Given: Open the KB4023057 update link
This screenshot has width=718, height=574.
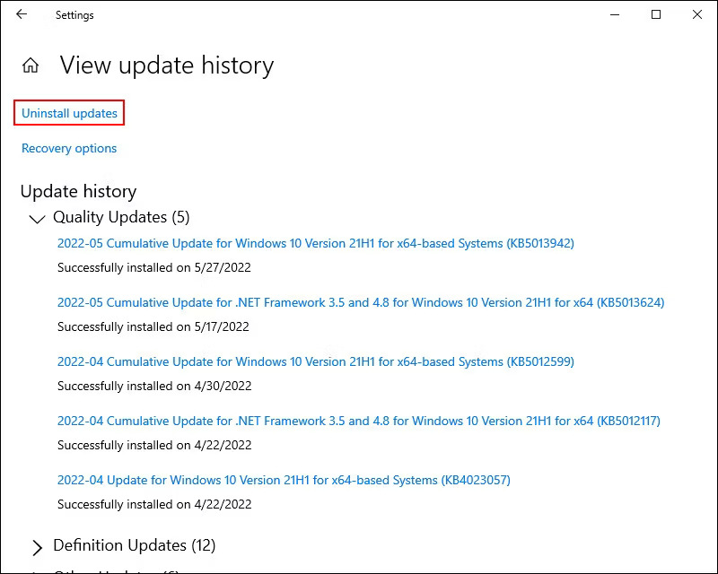Looking at the screenshot, I should (284, 480).
